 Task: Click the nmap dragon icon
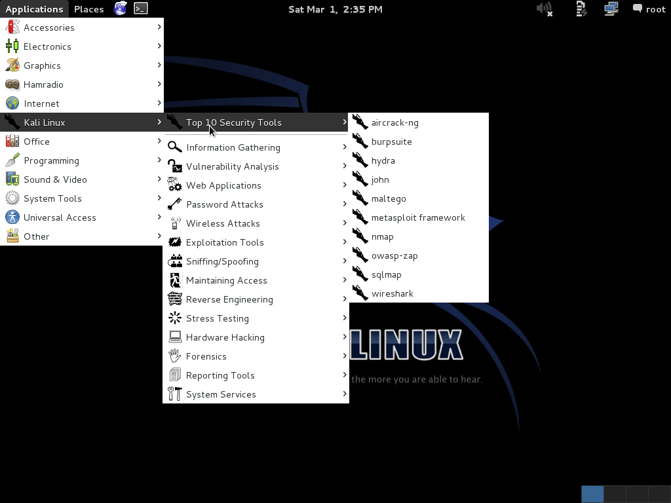(x=360, y=236)
